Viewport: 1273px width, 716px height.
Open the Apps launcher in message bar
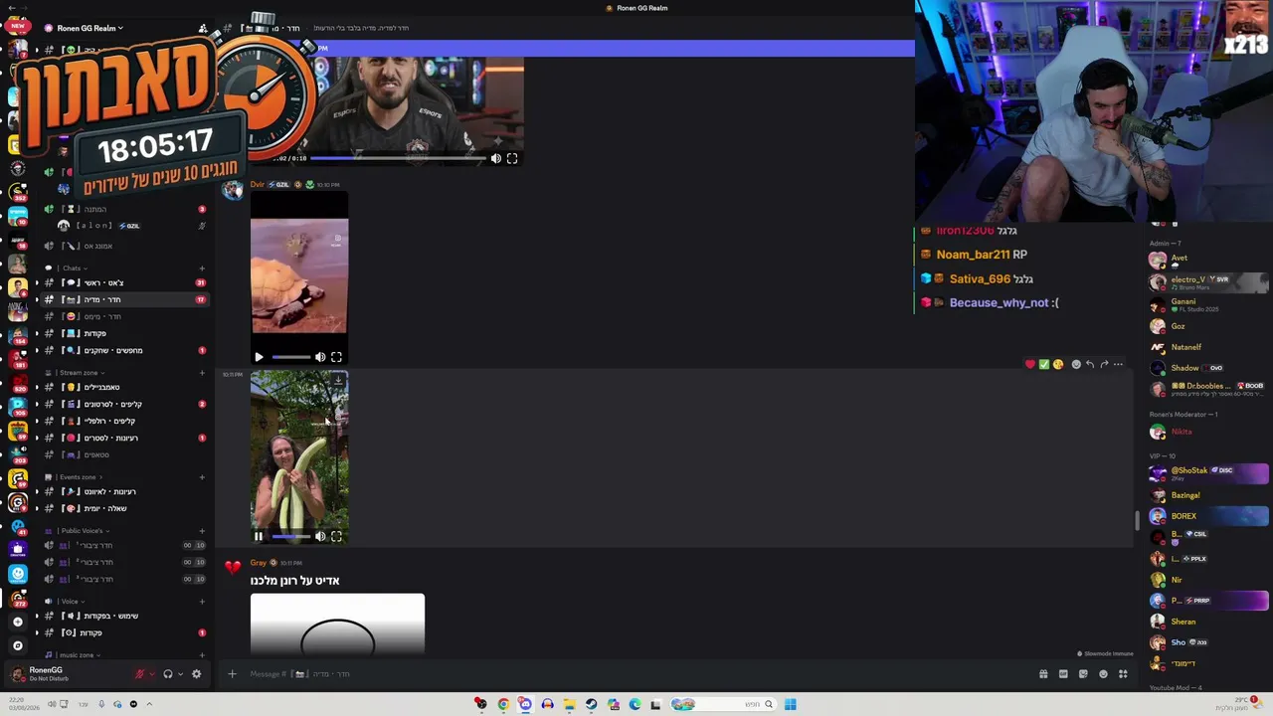click(x=1123, y=674)
